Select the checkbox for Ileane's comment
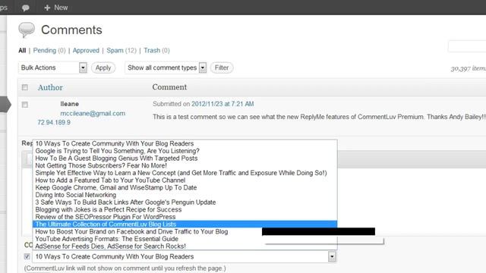 click(25, 105)
